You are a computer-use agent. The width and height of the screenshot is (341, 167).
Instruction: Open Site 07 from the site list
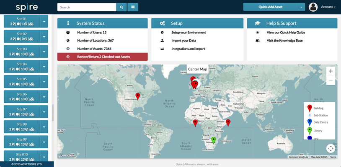[x=22, y=111]
